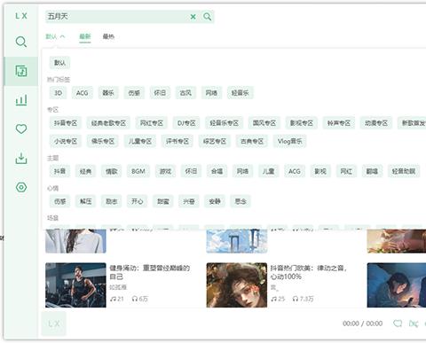Select the BGM theme tag
426x343 pixels.
point(138,171)
